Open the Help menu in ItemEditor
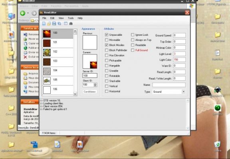Image resolution: width=230 pixels, height=159 pixels. click(80, 18)
